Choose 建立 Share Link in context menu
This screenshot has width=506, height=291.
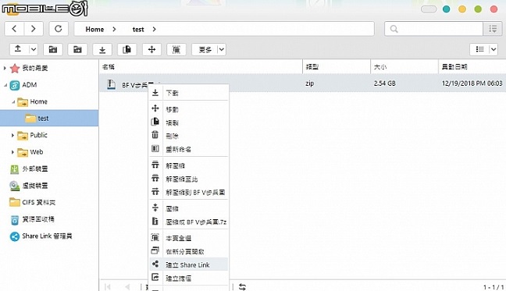(188, 264)
